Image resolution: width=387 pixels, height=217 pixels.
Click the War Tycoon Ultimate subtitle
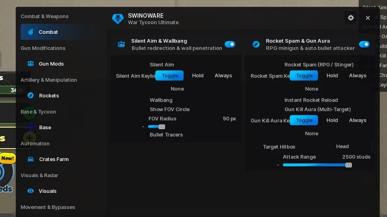click(153, 23)
